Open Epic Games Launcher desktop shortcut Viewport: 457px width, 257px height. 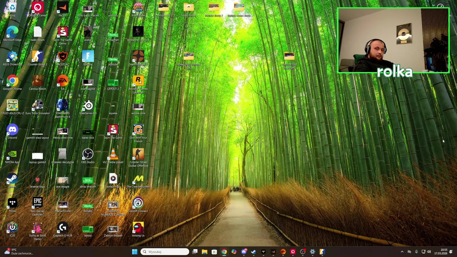37,207
